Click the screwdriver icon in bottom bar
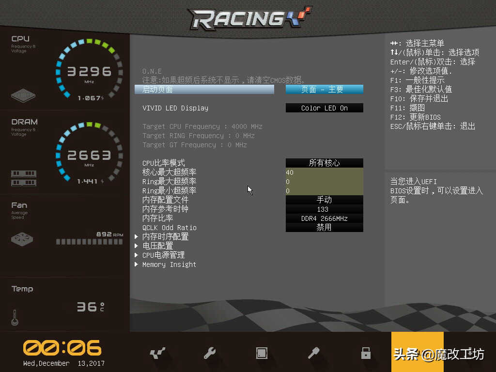 pyautogui.click(x=314, y=354)
